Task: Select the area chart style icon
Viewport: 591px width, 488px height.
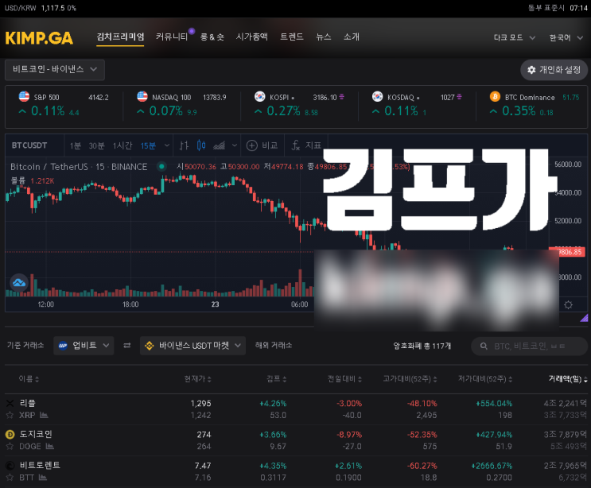Action: (x=219, y=145)
